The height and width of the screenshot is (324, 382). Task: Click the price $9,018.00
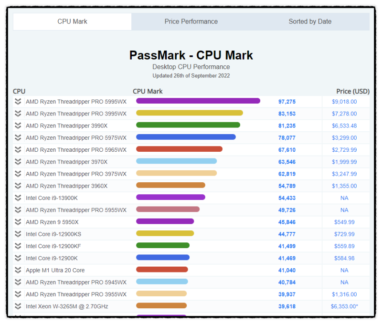[344, 102]
